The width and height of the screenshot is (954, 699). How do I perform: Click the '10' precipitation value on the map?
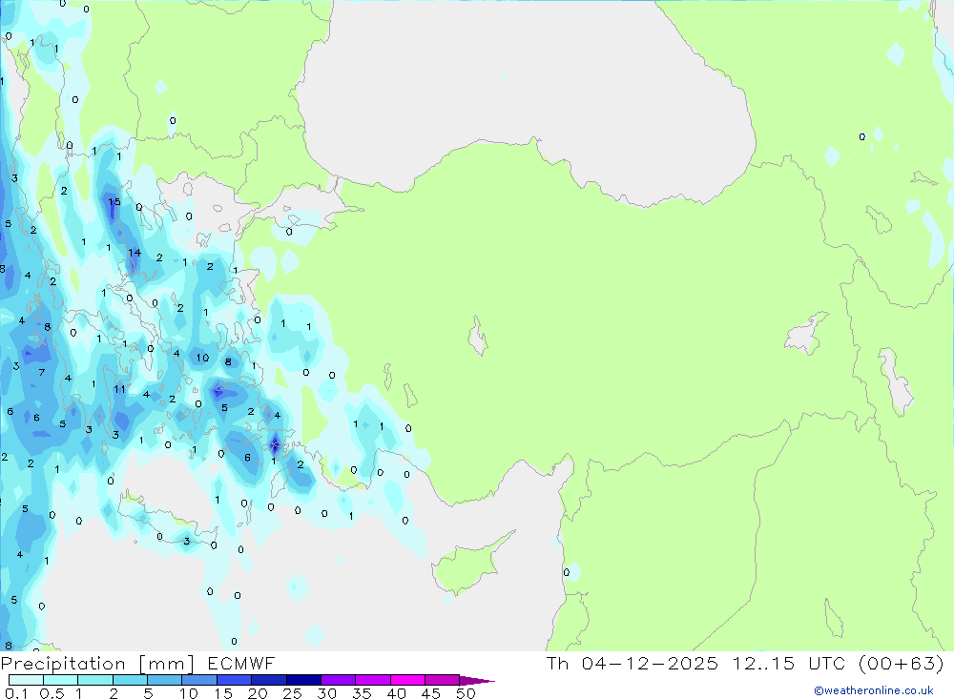pyautogui.click(x=202, y=358)
